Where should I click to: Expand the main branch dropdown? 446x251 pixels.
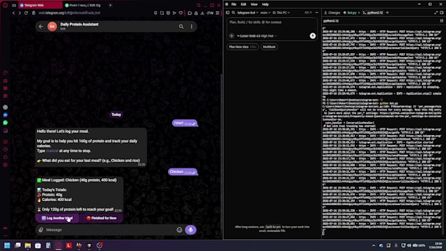[265, 12]
